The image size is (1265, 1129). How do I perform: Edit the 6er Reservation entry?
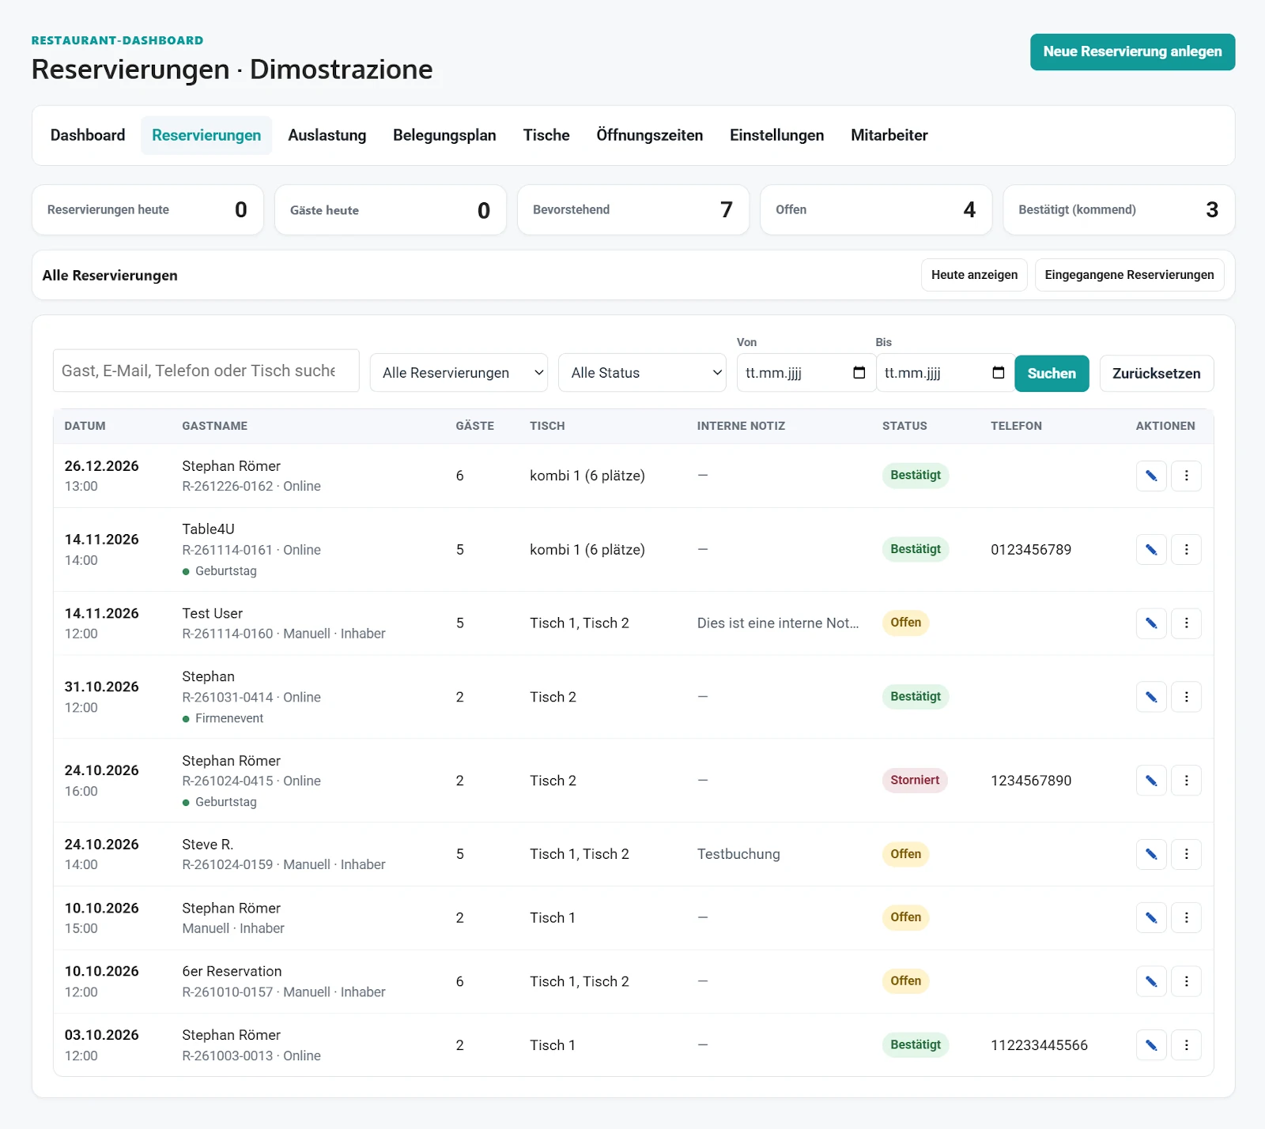pyautogui.click(x=1151, y=981)
